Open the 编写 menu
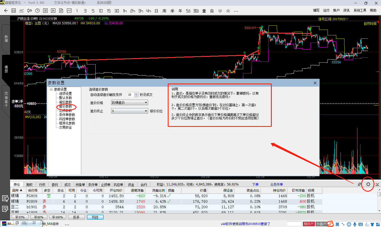The height and width of the screenshot is (227, 381). 316,10
